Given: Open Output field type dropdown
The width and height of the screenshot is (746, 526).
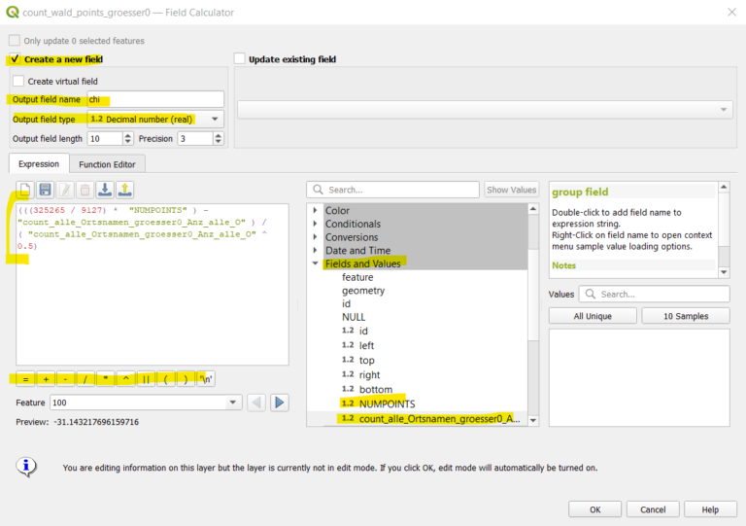Looking at the screenshot, I should point(154,119).
